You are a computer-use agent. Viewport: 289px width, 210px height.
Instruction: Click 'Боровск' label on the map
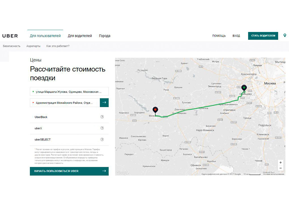(x=188, y=154)
